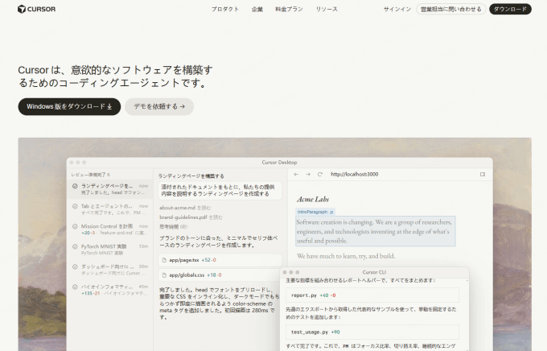Click the http://localhost:3000 address field
Image resolution: width=547 pixels, height=351 pixels.
355,174
